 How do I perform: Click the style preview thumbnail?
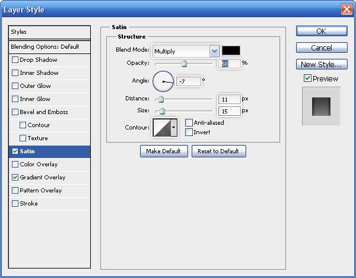321,107
